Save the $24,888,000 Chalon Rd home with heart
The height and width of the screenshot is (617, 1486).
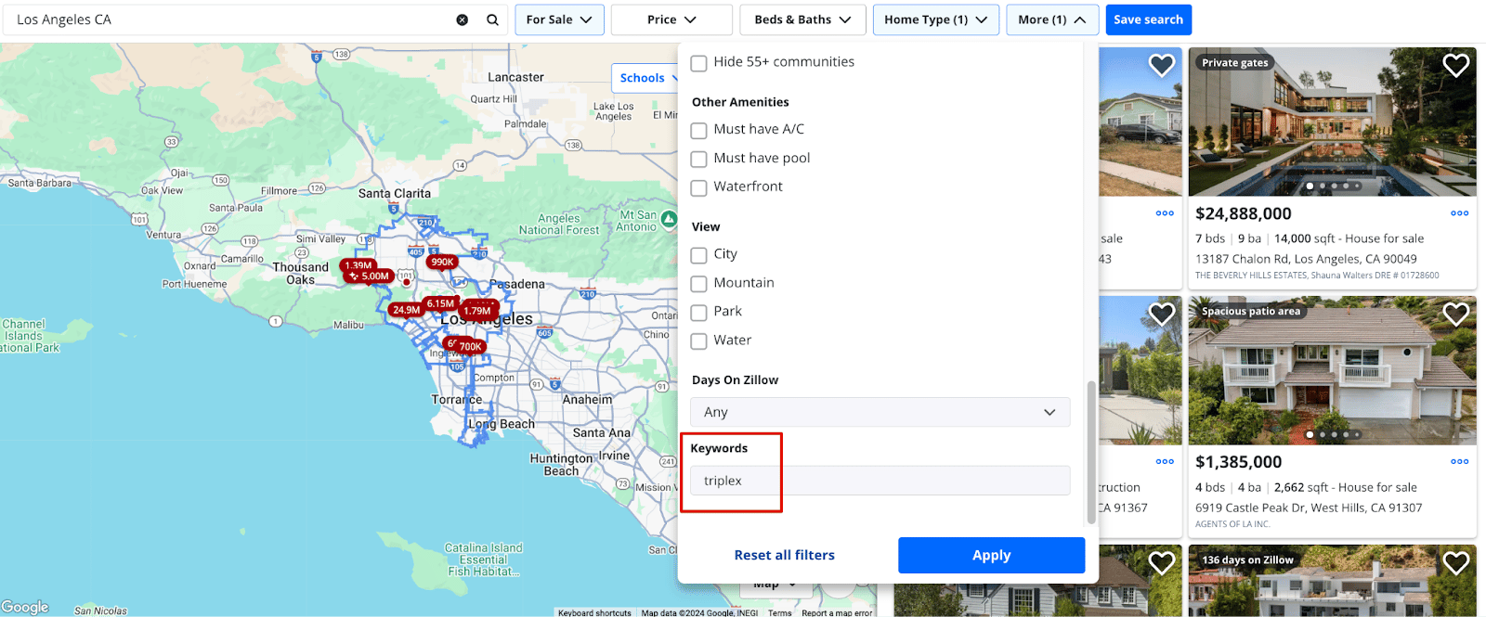(x=1455, y=65)
